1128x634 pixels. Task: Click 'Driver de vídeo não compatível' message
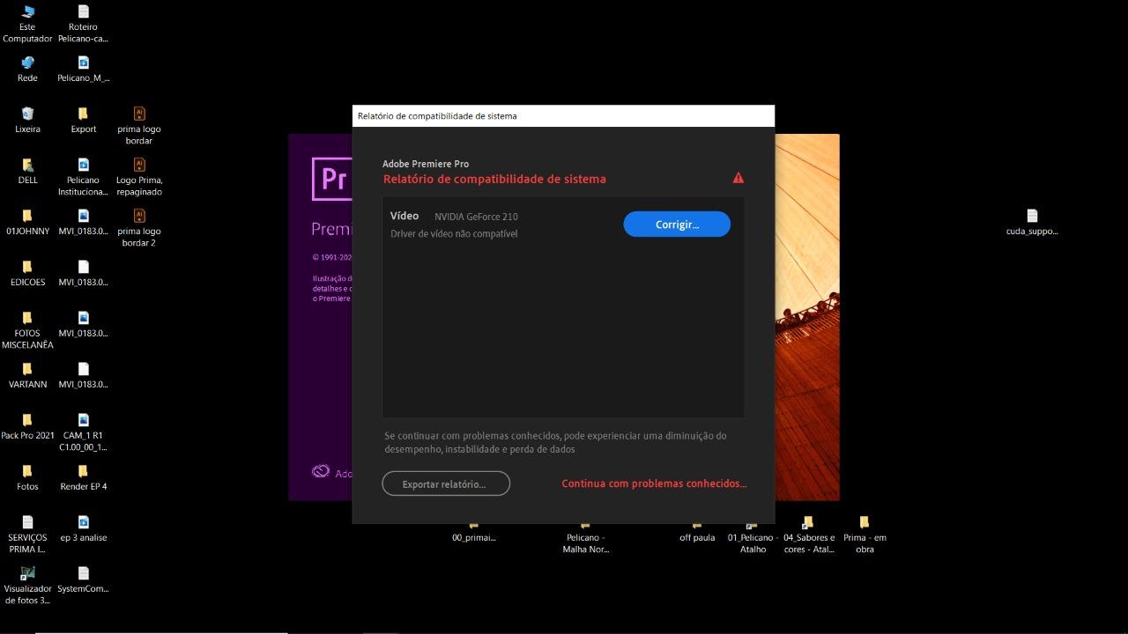[454, 233]
